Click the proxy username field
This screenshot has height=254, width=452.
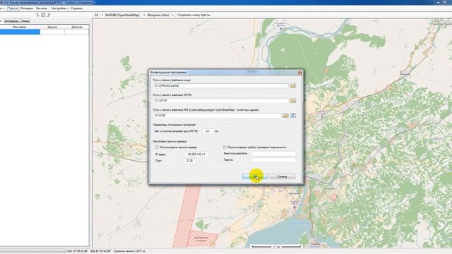273,154
